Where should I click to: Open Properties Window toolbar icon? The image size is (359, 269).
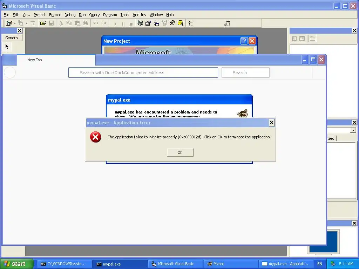(148, 23)
